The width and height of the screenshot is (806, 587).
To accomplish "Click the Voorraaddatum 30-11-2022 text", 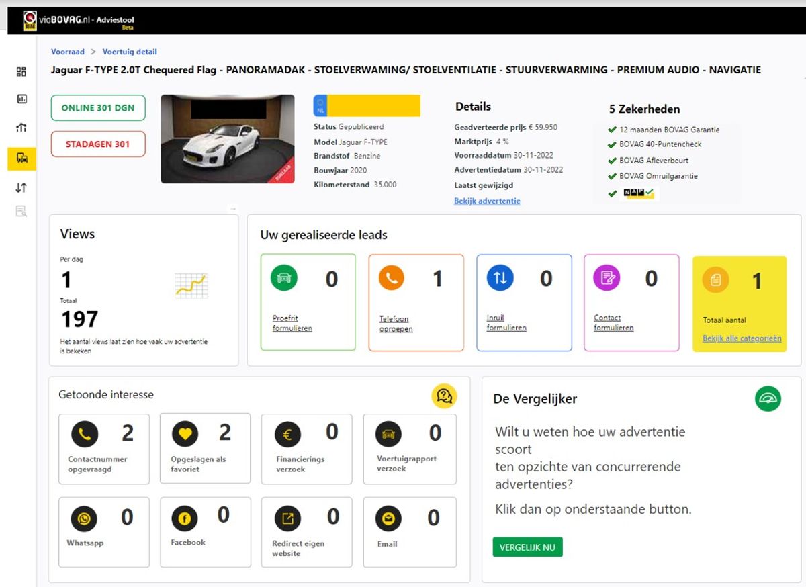I will (x=504, y=156).
